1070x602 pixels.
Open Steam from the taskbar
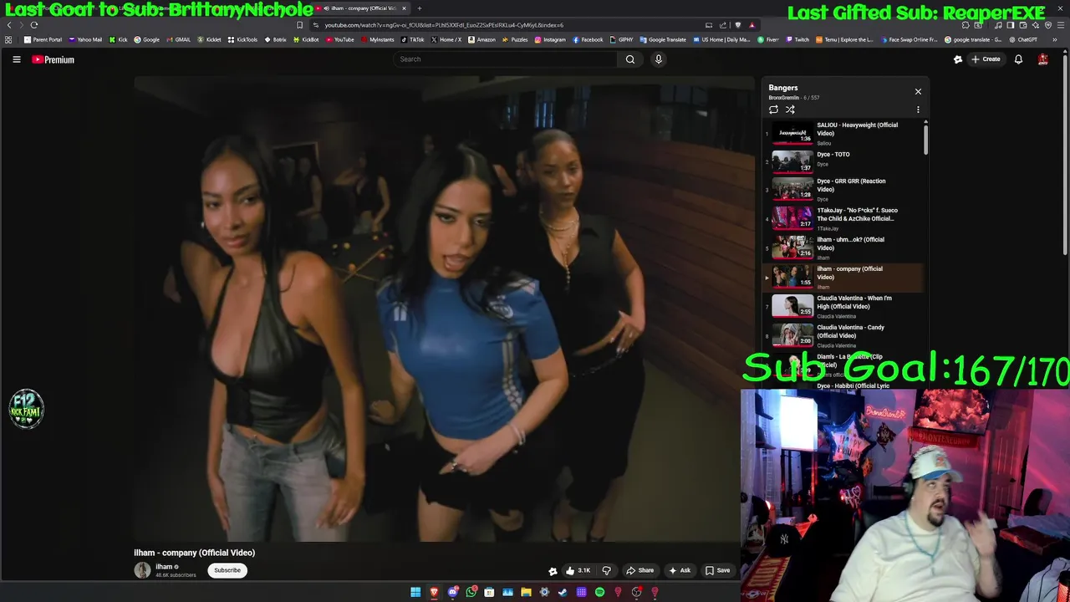[x=563, y=592]
